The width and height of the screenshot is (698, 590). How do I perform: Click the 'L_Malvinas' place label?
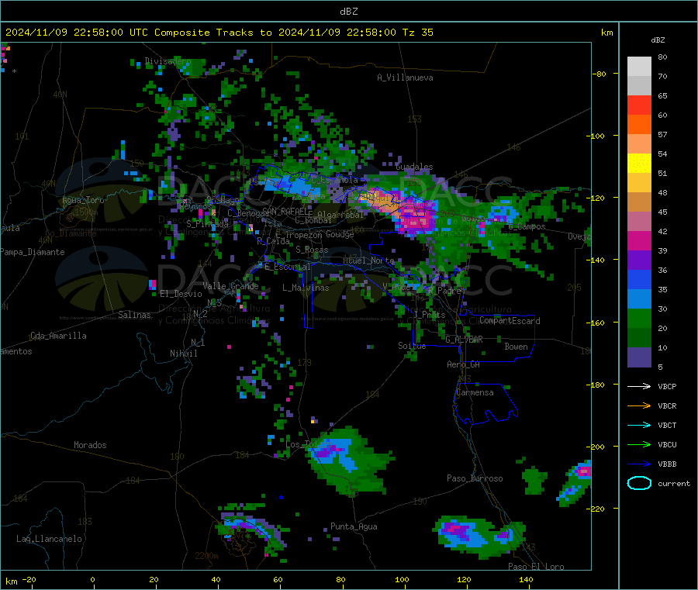306,288
